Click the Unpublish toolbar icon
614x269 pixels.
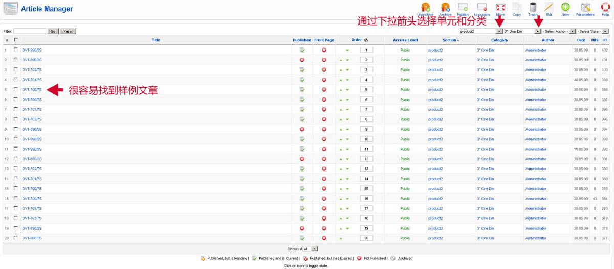[481, 8]
